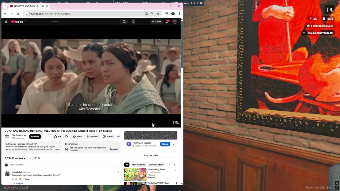Like the rossibalasi comment
This screenshot has width=340, height=191.
[13, 179]
